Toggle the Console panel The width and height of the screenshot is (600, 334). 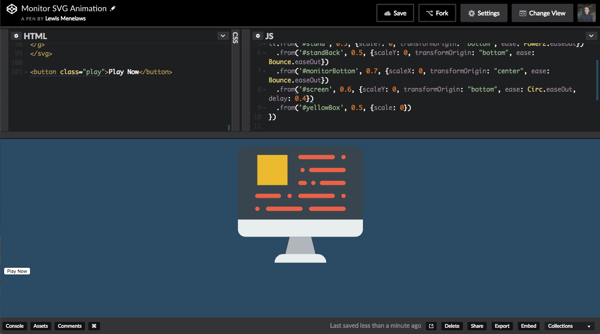pyautogui.click(x=15, y=326)
